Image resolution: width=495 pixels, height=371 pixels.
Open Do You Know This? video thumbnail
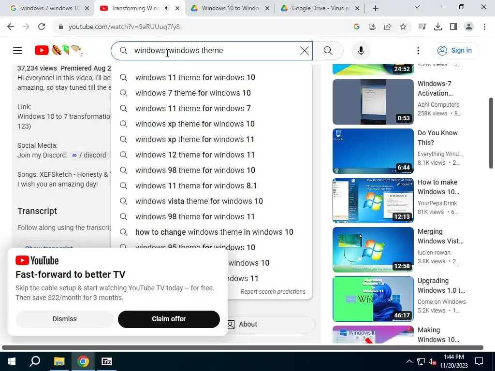click(373, 151)
